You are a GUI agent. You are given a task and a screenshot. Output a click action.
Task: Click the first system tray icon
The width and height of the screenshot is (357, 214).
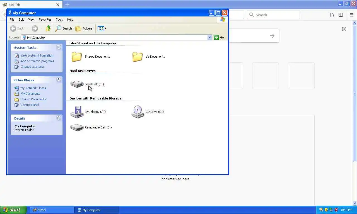pyautogui.click(x=321, y=210)
